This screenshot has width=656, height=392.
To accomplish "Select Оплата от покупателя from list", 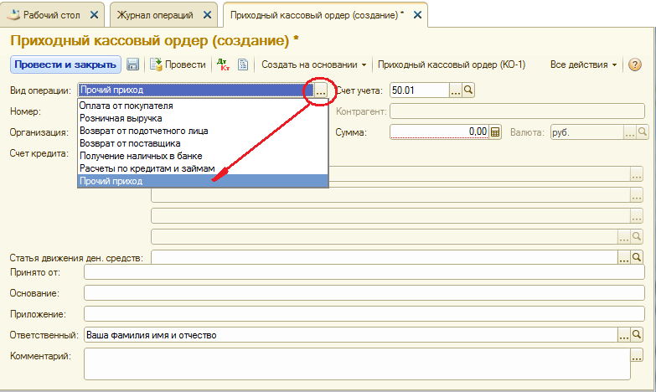I will 126,106.
